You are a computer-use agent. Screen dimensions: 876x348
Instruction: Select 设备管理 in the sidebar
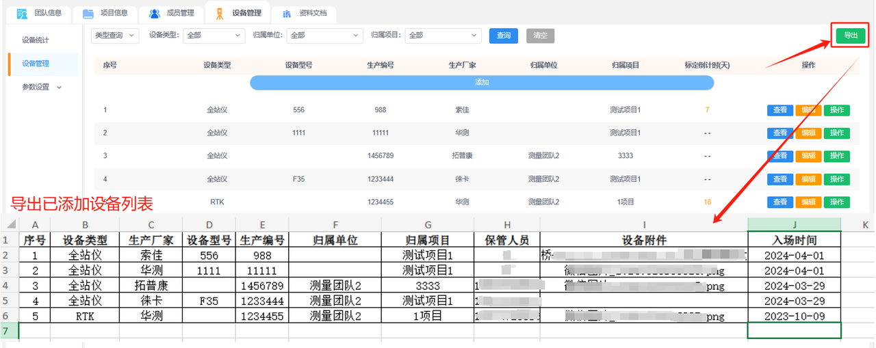pyautogui.click(x=36, y=64)
